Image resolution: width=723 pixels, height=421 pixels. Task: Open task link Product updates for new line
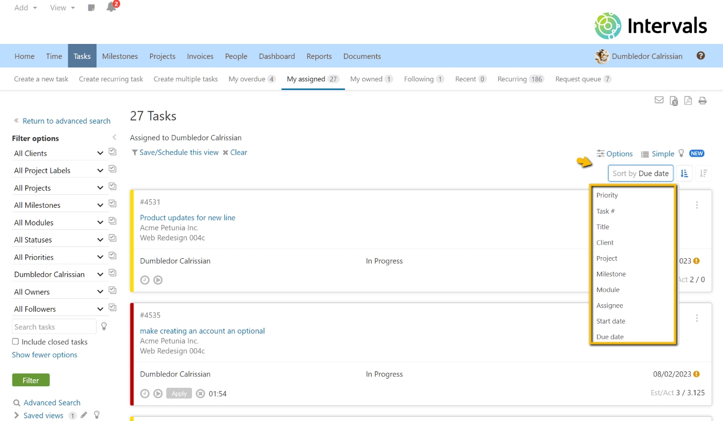coord(187,217)
